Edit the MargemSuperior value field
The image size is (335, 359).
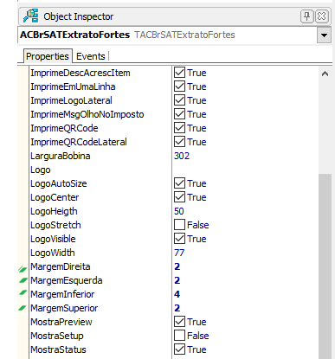coord(245,308)
